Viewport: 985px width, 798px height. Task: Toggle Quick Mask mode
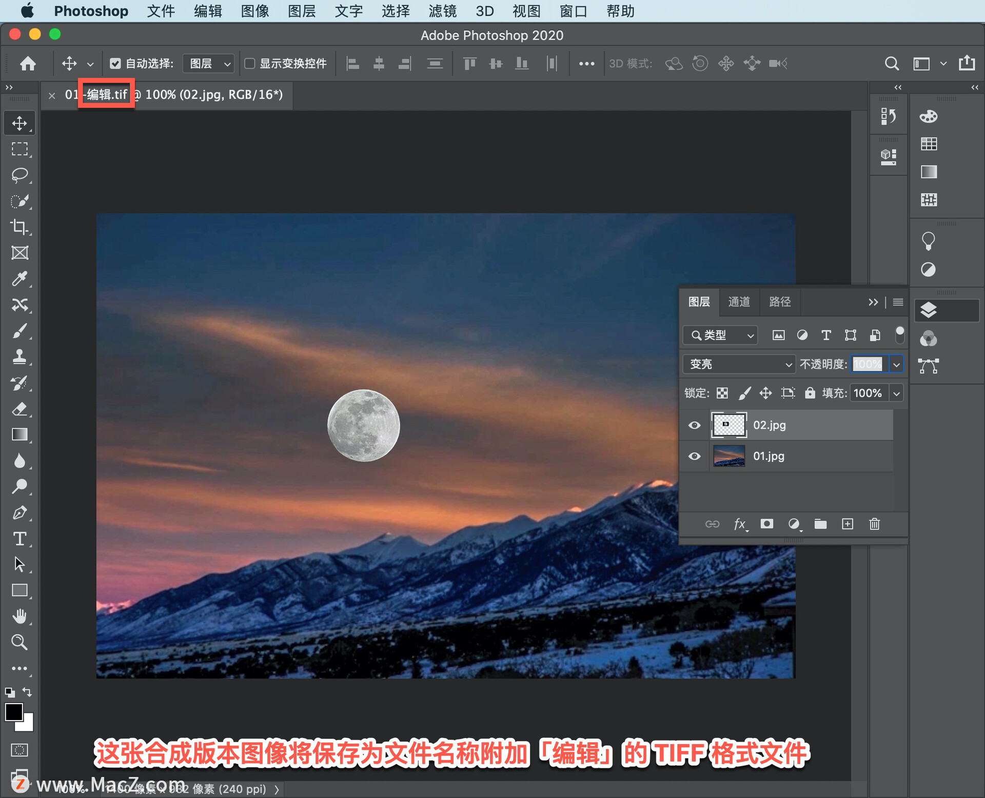pos(19,750)
